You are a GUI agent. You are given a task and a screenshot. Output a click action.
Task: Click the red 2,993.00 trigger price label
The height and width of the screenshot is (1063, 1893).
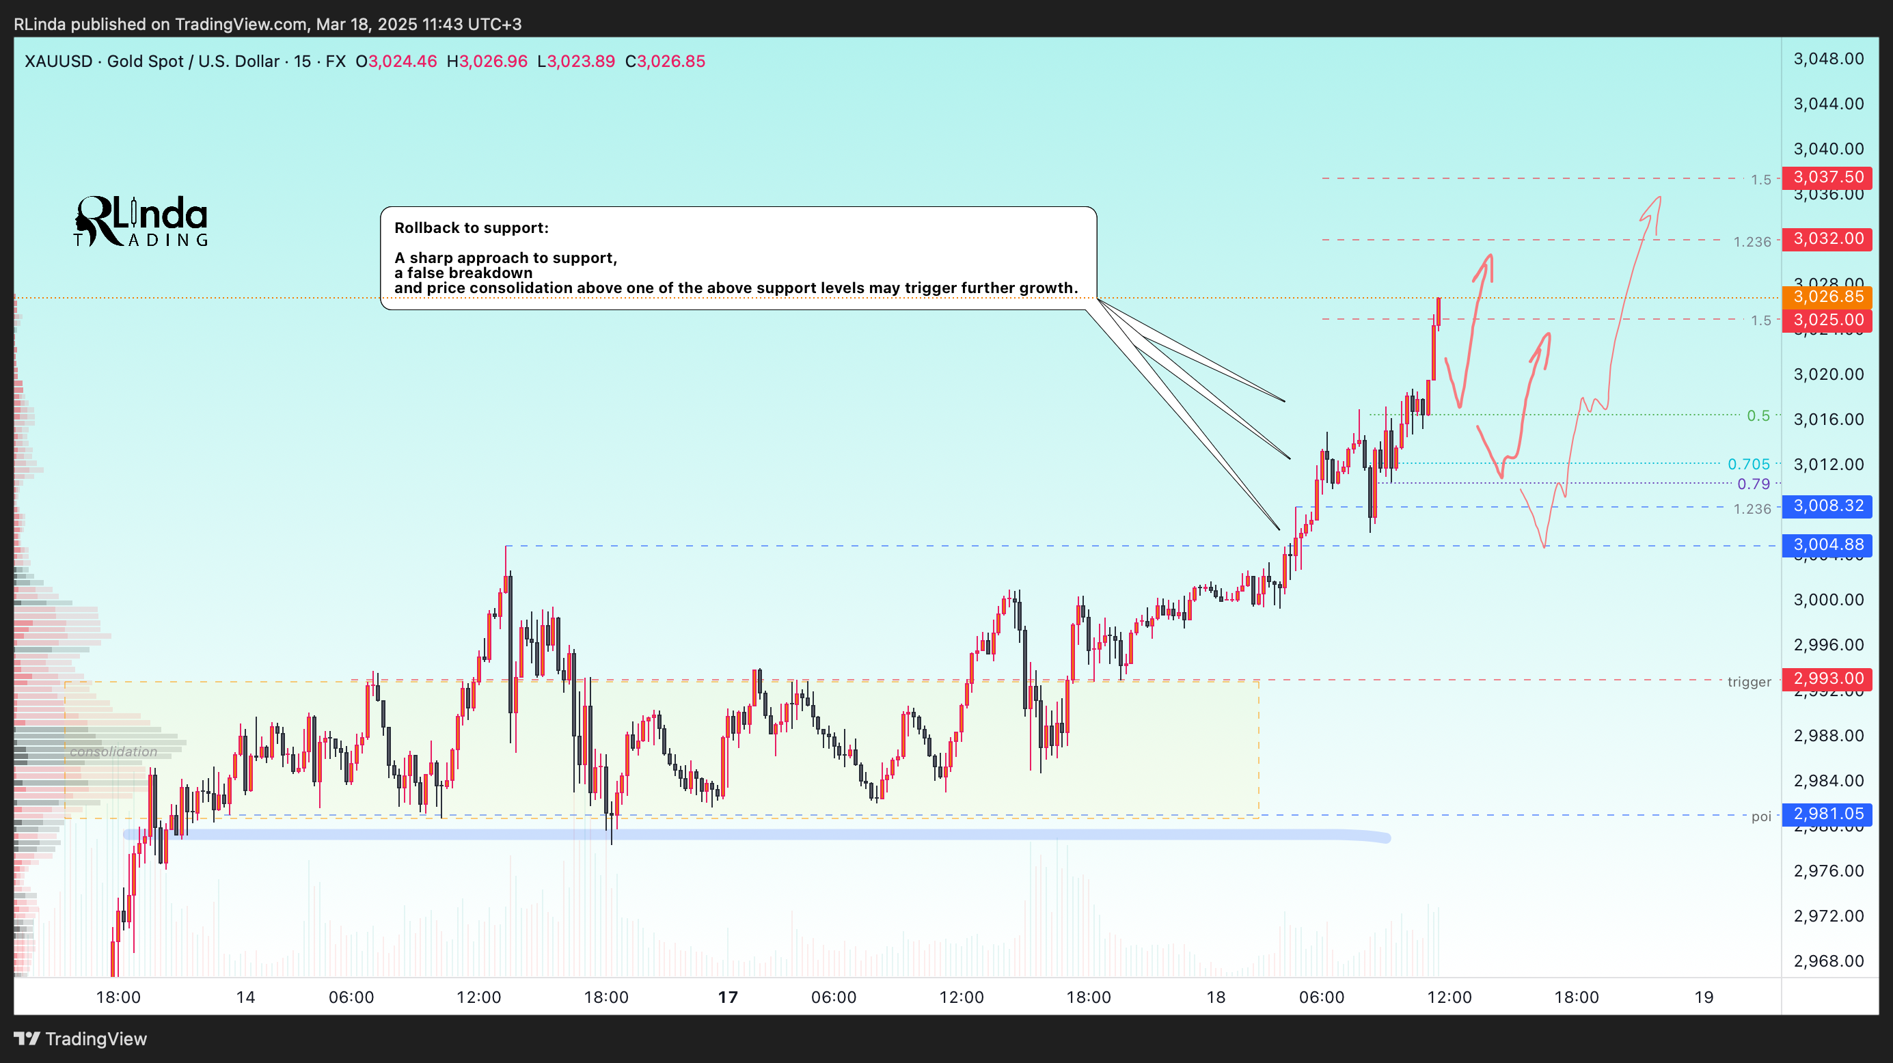click(x=1827, y=679)
